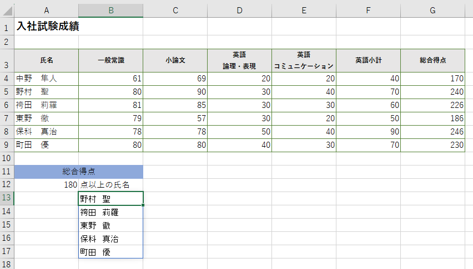This screenshot has width=473, height=269.
Task: Select name cell 町田 優 in row 9
Action: pos(46,144)
